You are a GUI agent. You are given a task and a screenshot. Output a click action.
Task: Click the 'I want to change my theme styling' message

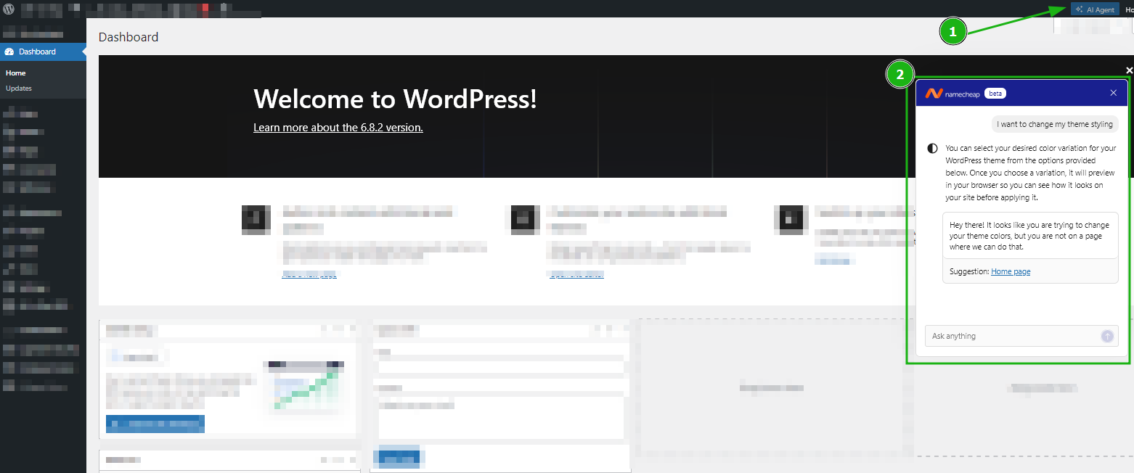point(1054,124)
